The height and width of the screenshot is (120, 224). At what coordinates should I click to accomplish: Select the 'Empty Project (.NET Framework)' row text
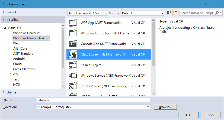point(104,86)
